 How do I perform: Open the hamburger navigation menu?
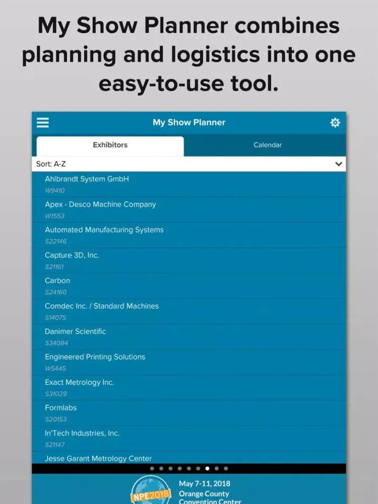click(42, 122)
